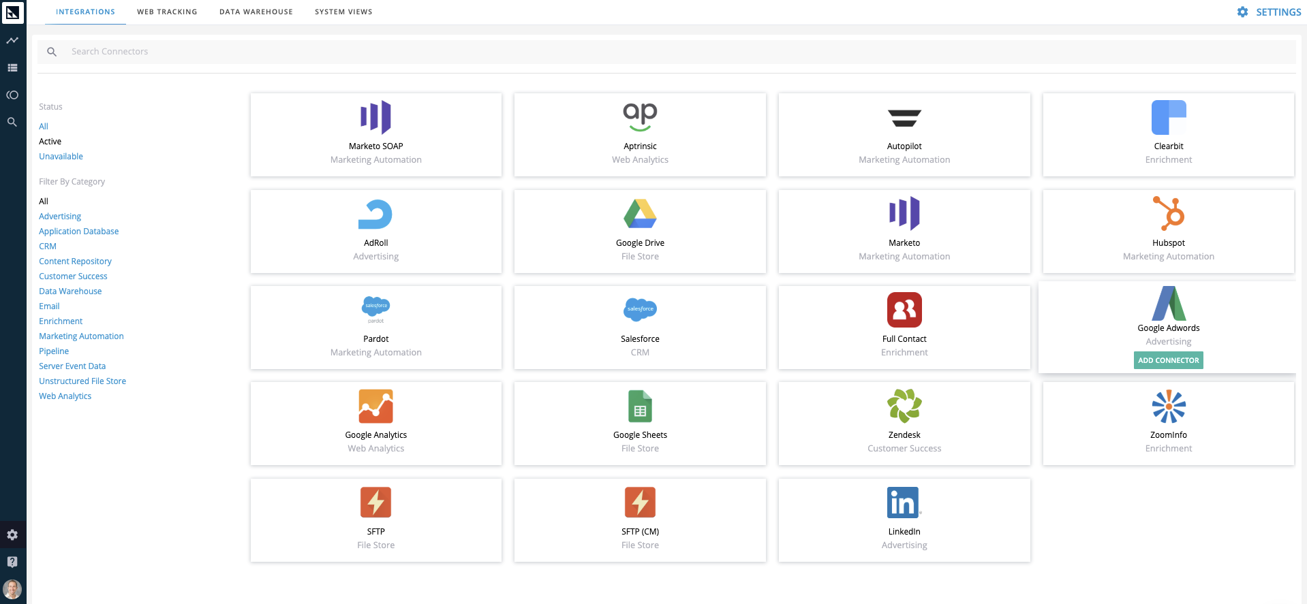Choose the Salesforce cloud icon
This screenshot has height=604, width=1307.
[640, 310]
